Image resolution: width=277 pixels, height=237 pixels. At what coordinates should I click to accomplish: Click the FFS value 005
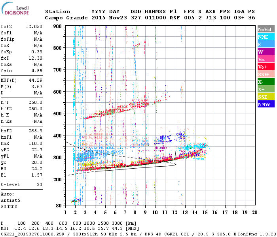coord(189,18)
